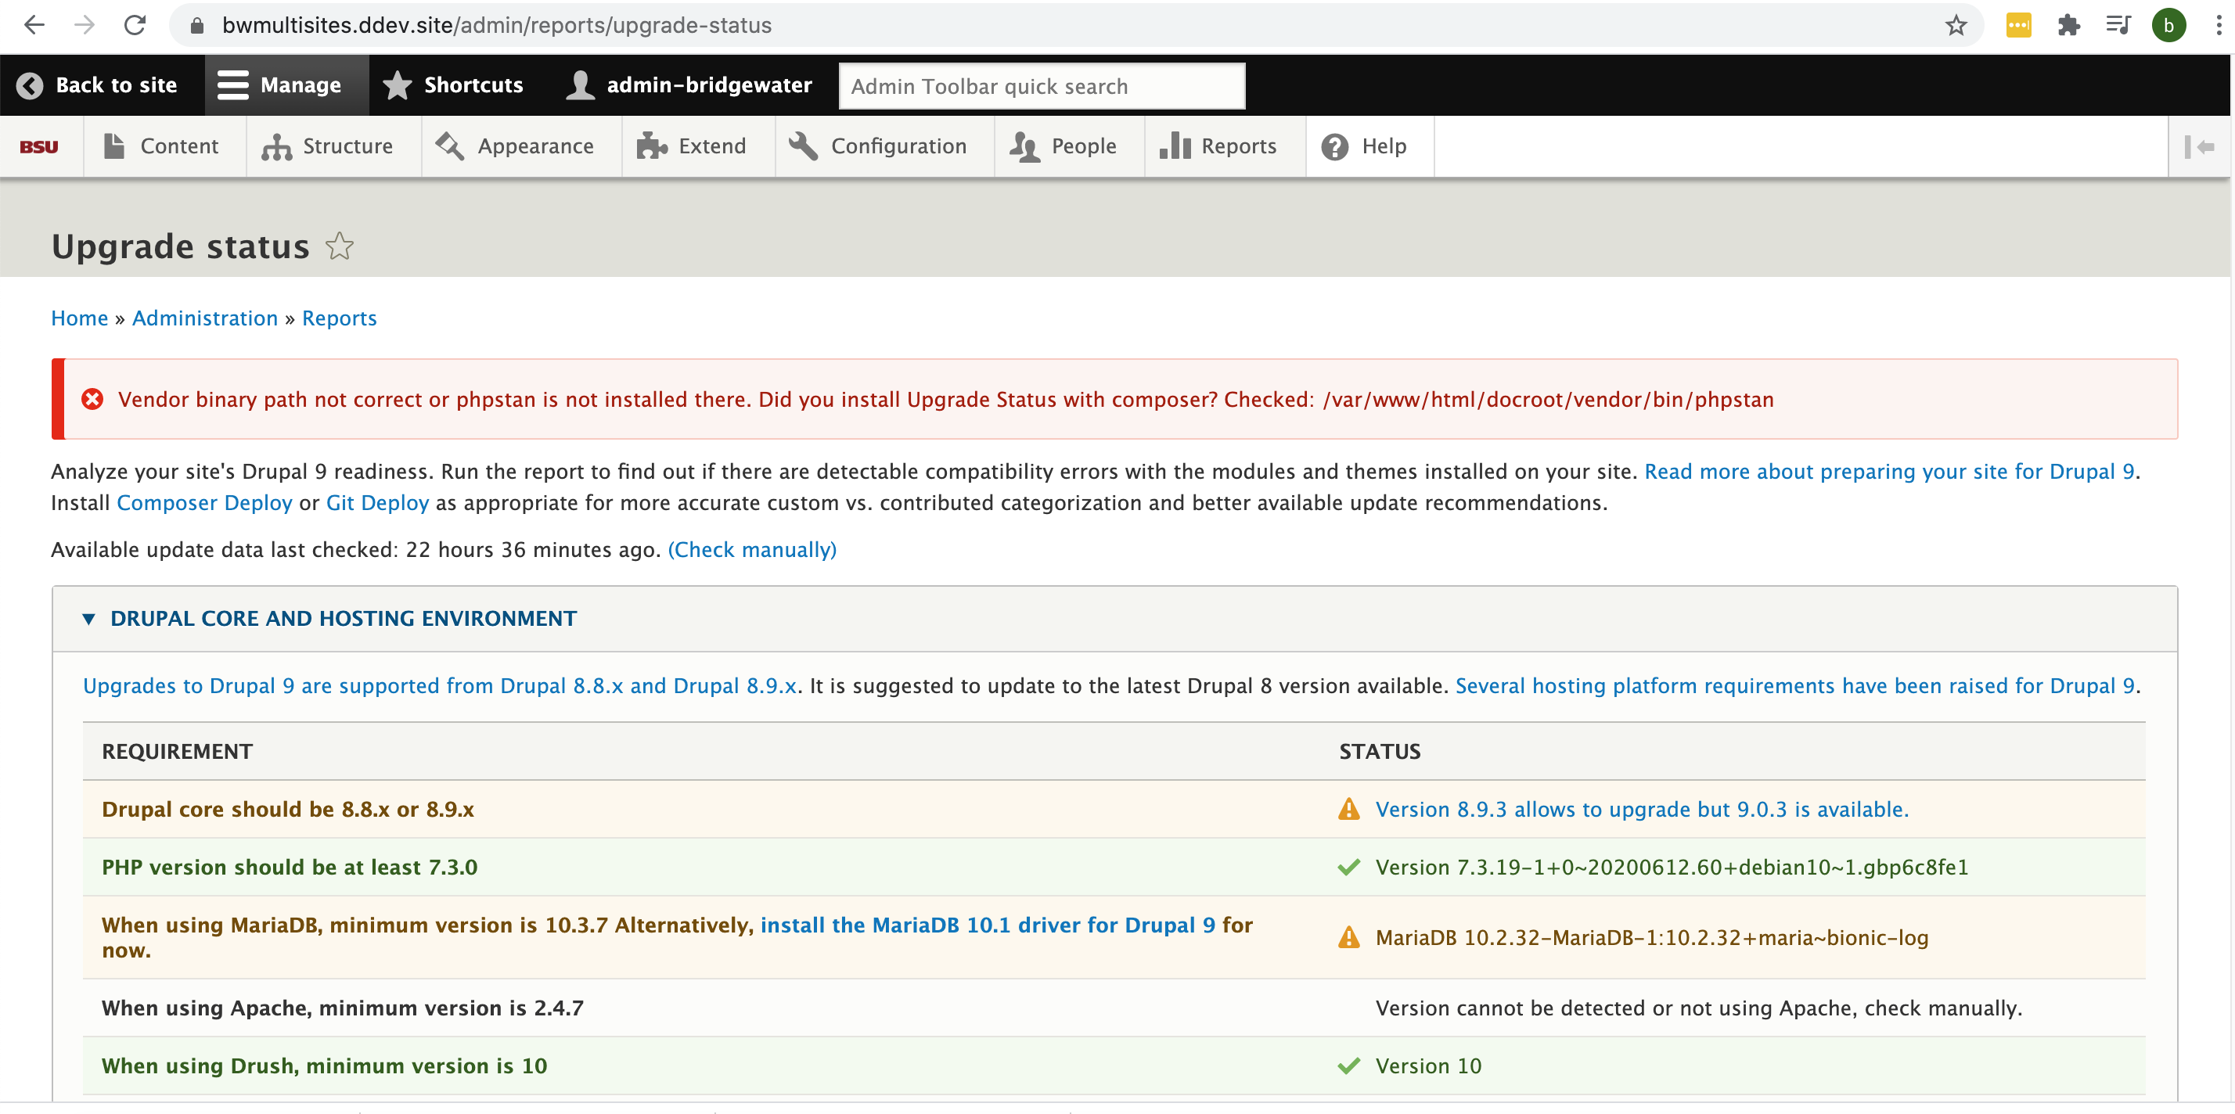Add Upgrade status to shortcuts via star
This screenshot has height=1114, width=2235.
tap(340, 246)
